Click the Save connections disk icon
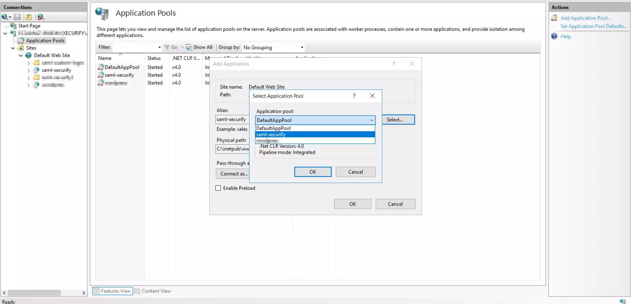This screenshot has width=631, height=304. (x=18, y=17)
